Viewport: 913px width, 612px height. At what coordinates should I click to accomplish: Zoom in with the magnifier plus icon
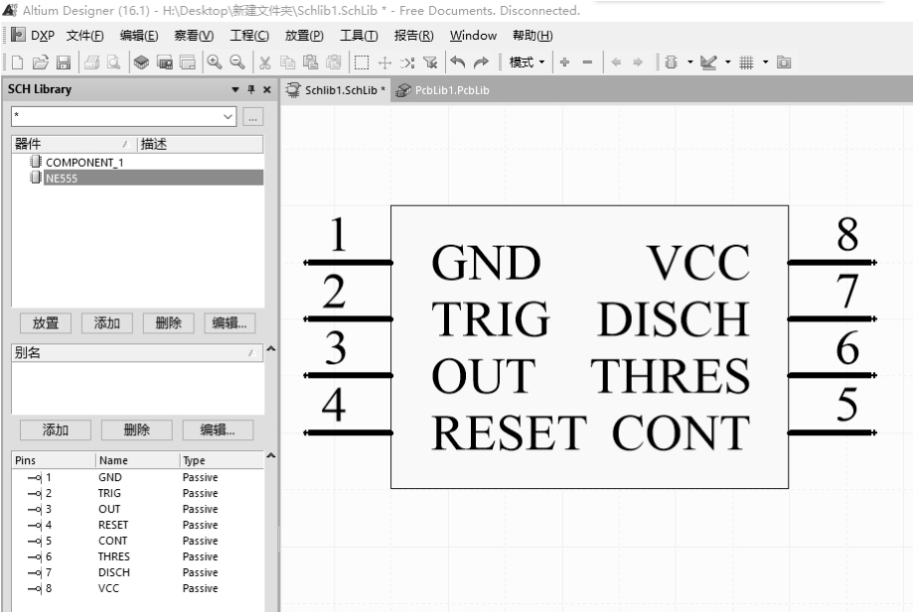click(215, 62)
